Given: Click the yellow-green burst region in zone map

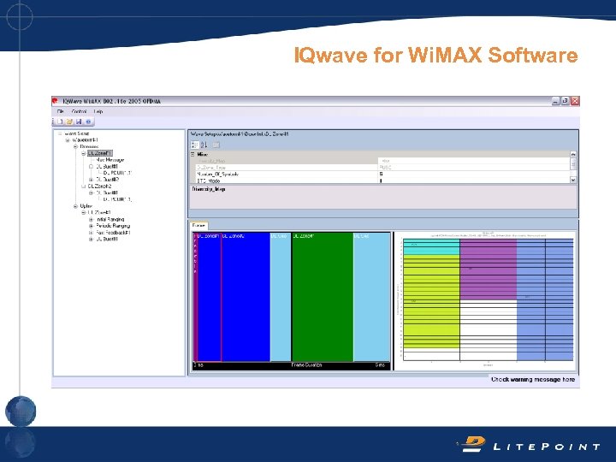Looking at the screenshot, I should 431,300.
